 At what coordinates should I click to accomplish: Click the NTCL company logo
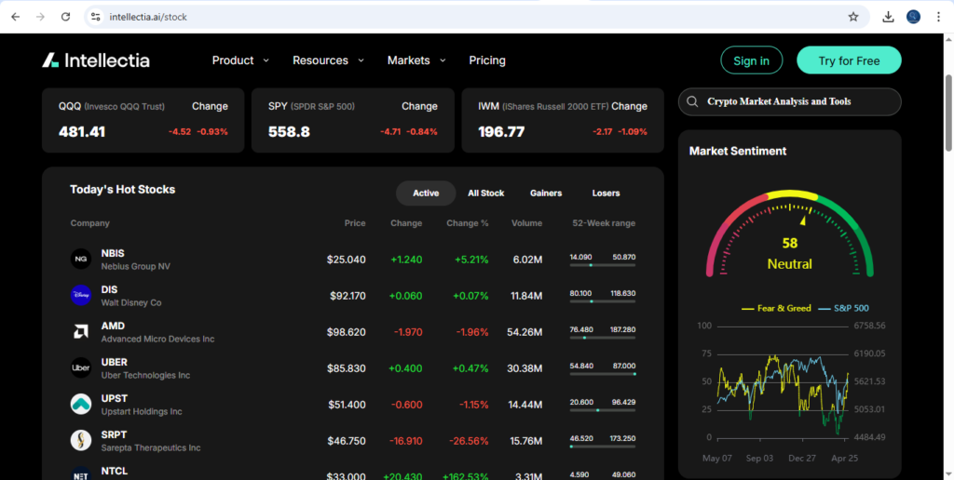pyautogui.click(x=81, y=475)
